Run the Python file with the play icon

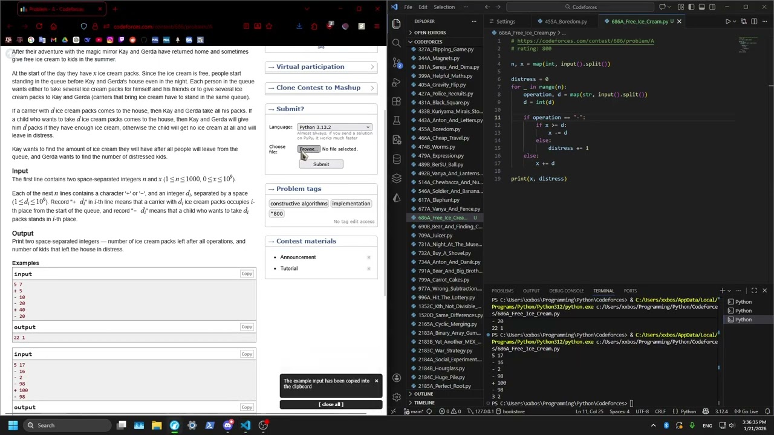tap(727, 22)
